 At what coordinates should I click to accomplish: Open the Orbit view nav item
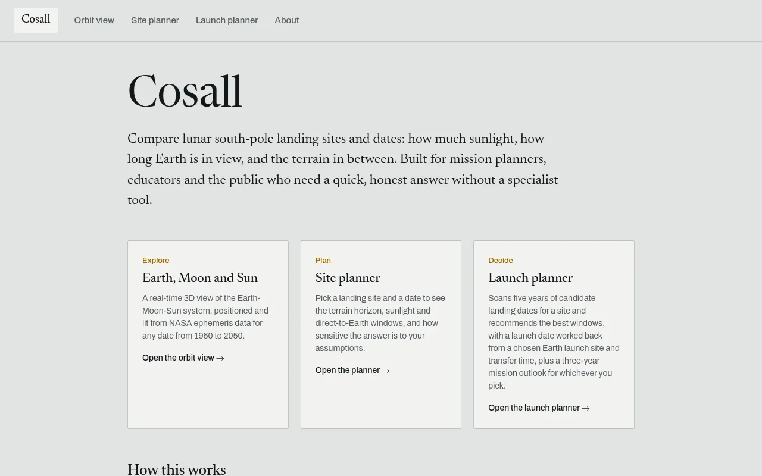(94, 20)
